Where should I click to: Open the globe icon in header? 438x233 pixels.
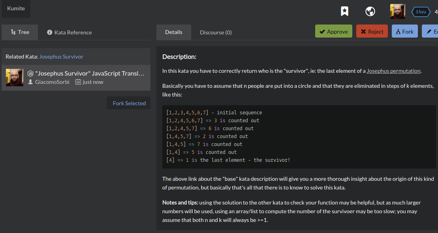pos(370,11)
